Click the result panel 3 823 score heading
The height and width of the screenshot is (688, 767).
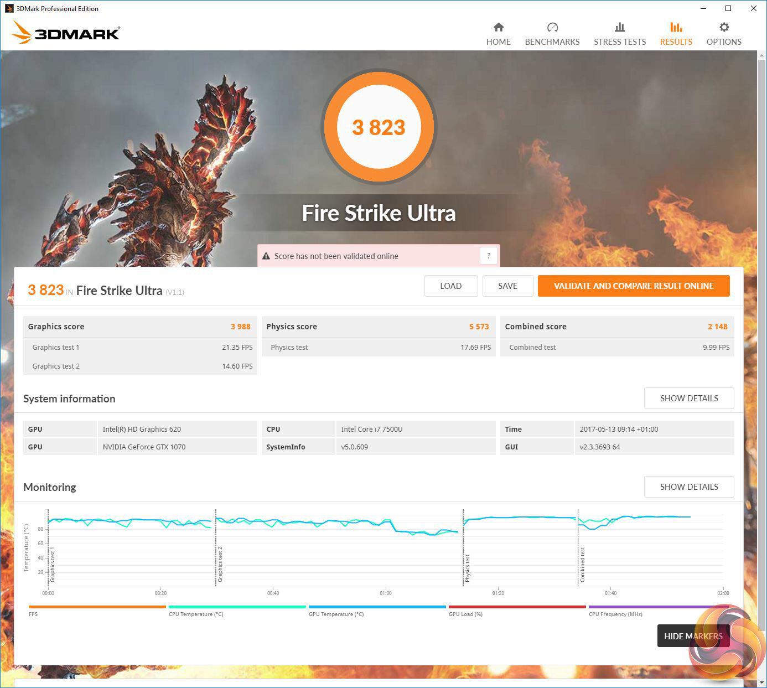point(46,290)
